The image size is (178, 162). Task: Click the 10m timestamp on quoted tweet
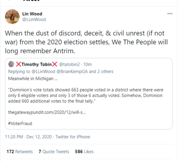click(x=88, y=65)
